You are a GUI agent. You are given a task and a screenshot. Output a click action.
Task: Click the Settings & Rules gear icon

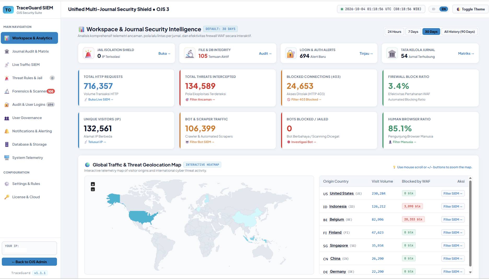[7, 184]
